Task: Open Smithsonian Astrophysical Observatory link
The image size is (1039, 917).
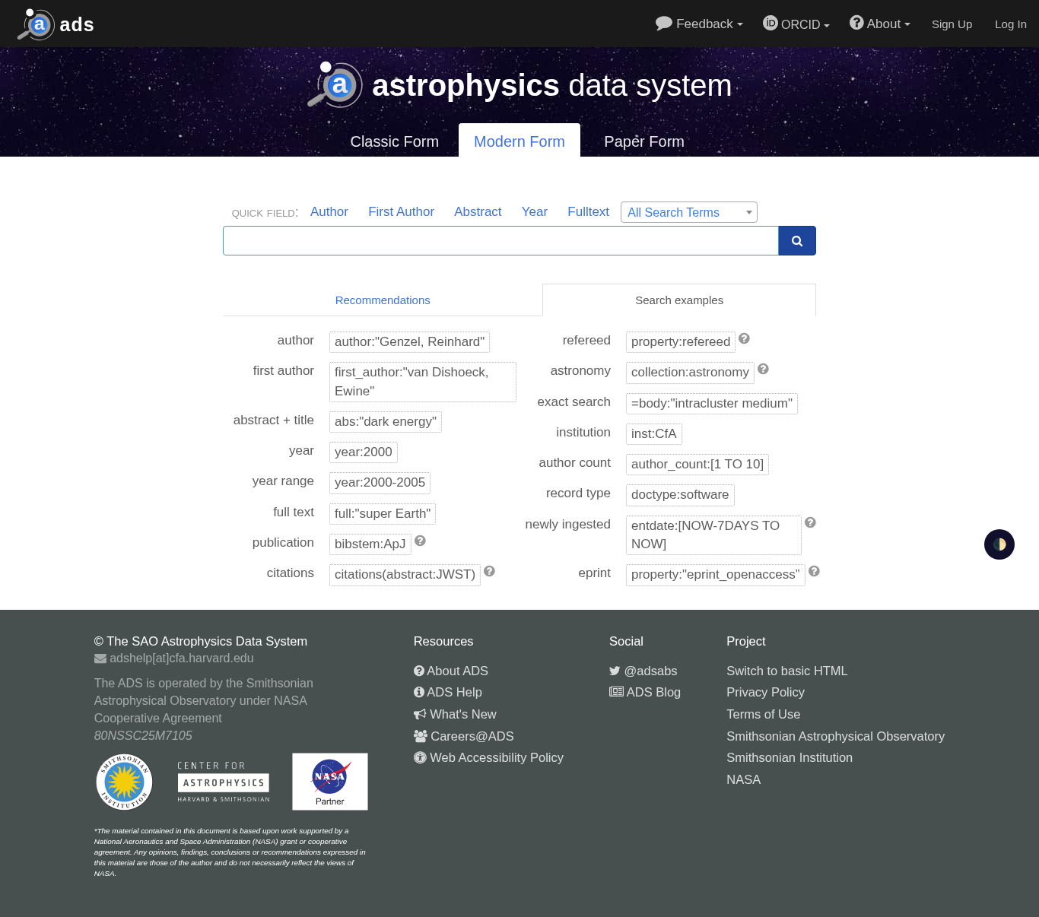Action: 835,736
